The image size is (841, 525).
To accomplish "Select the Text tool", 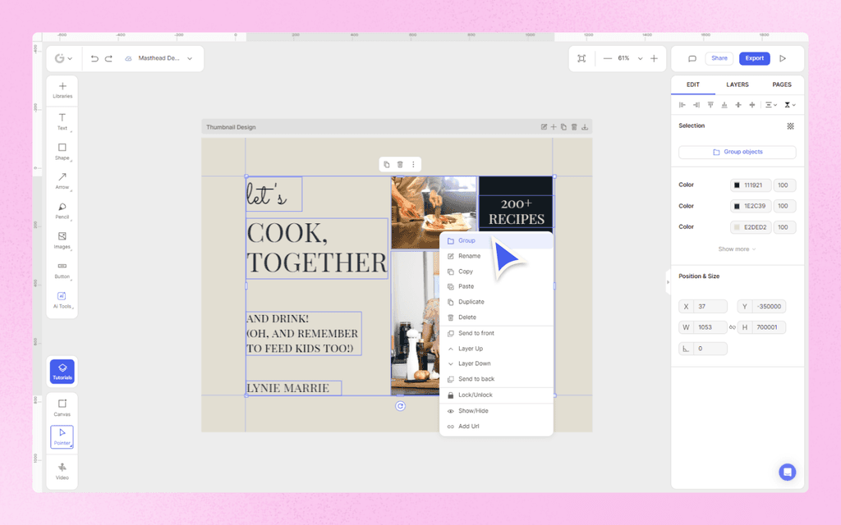I will tap(62, 120).
